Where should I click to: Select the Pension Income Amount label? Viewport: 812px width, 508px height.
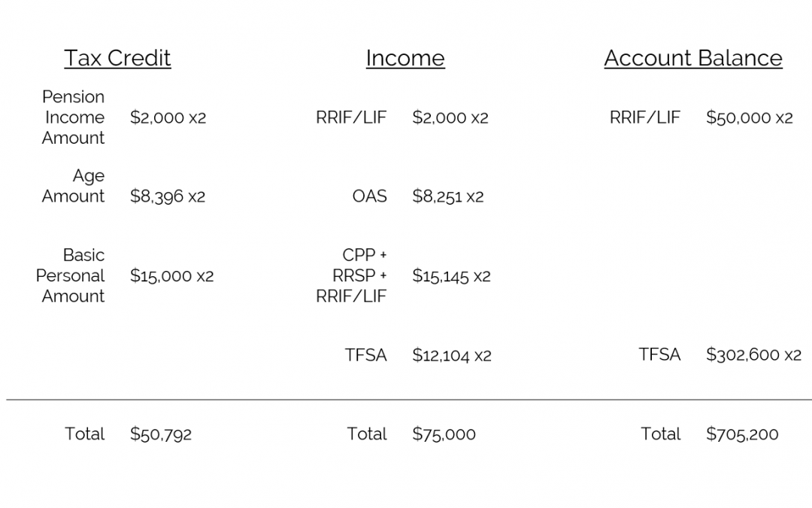pos(73,117)
